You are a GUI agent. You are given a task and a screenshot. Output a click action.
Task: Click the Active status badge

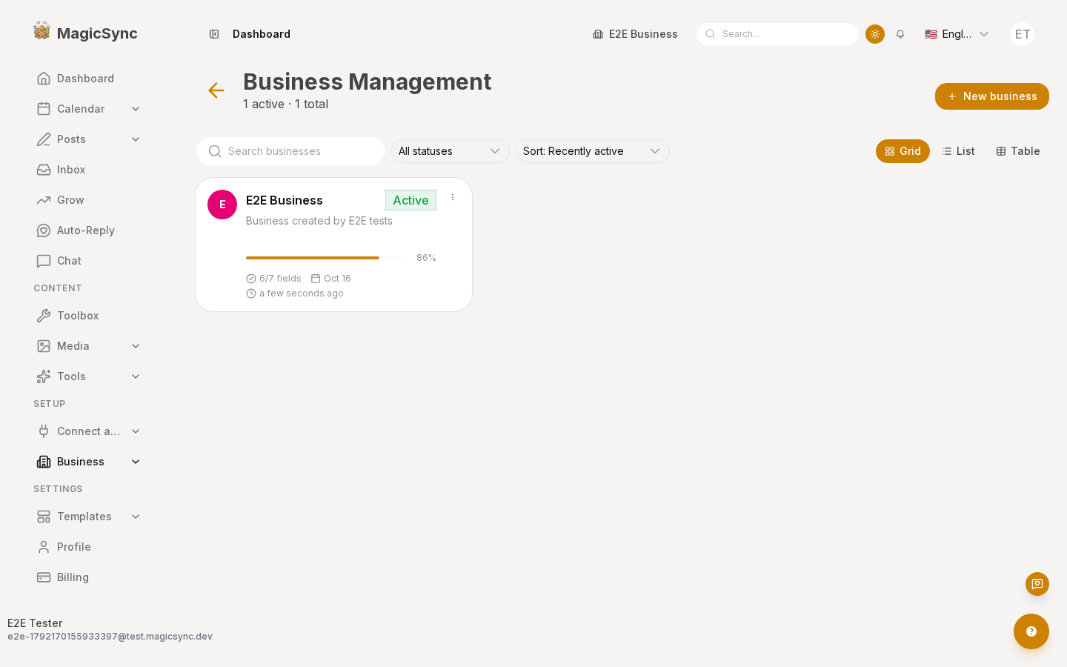tap(410, 200)
